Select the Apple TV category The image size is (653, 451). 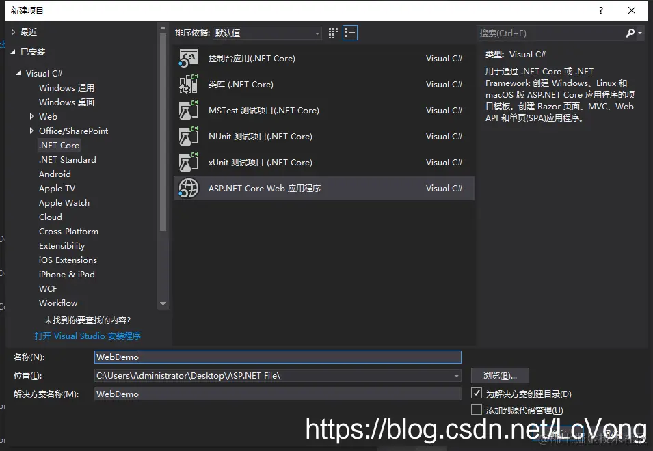[x=57, y=188]
